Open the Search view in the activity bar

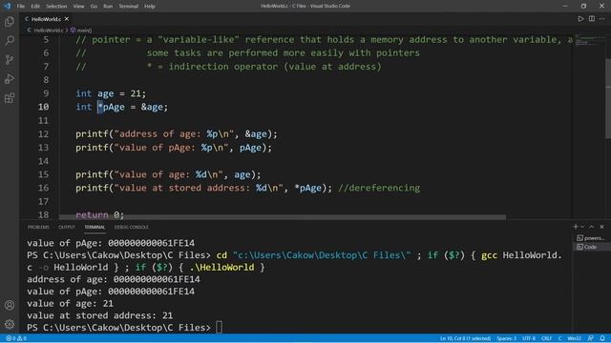pyautogui.click(x=10, y=40)
